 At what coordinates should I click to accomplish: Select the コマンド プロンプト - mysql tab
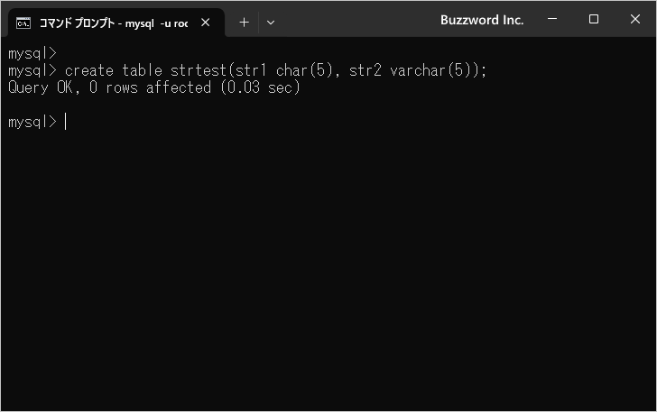point(113,22)
